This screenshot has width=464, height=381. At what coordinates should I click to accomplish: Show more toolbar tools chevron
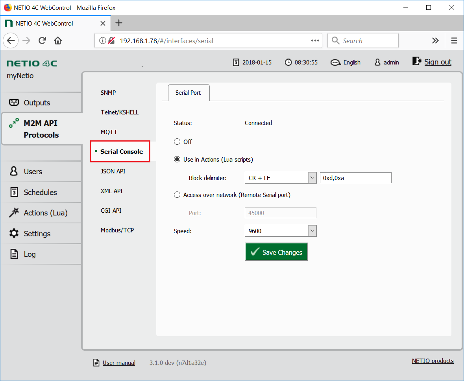tap(435, 40)
